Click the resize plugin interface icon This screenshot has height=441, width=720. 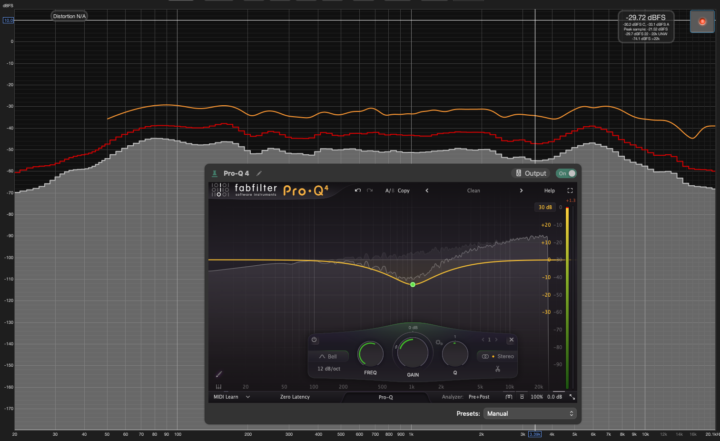(572, 397)
